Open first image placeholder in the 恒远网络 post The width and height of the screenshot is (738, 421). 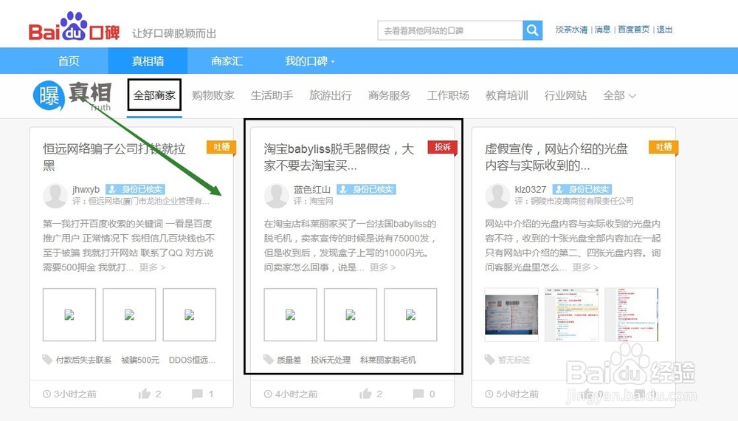[69, 315]
